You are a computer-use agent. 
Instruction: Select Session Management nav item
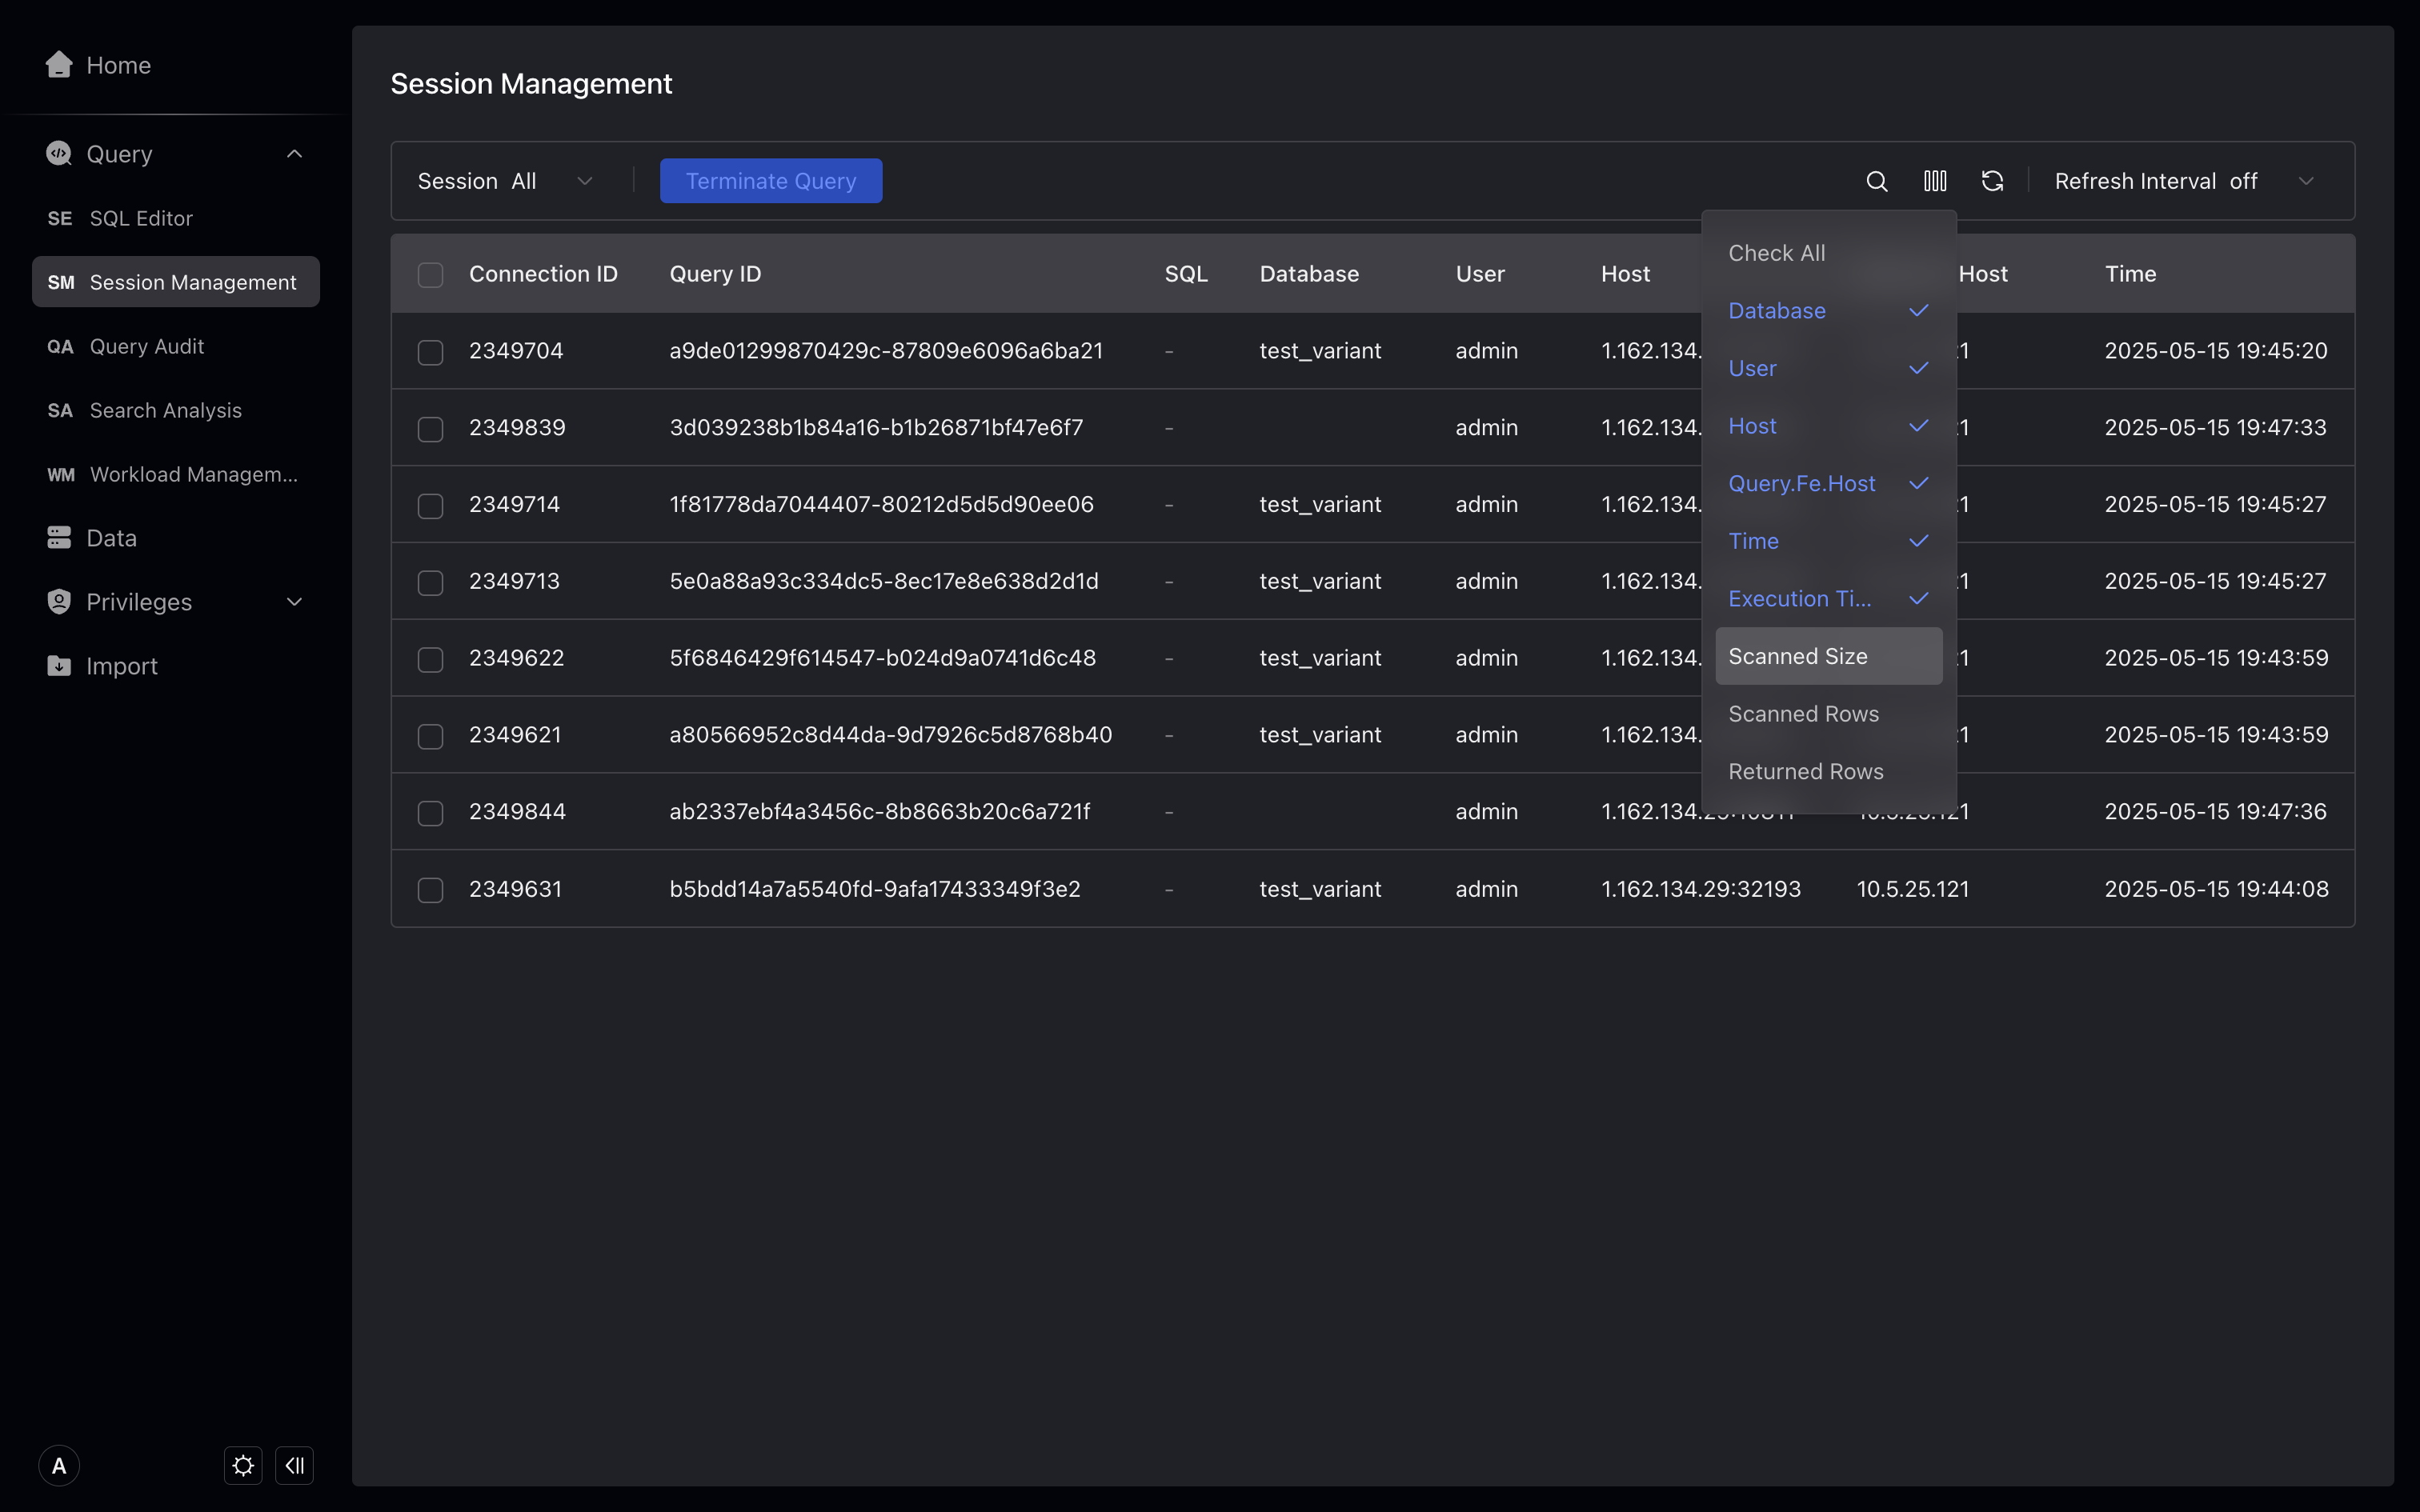(176, 282)
